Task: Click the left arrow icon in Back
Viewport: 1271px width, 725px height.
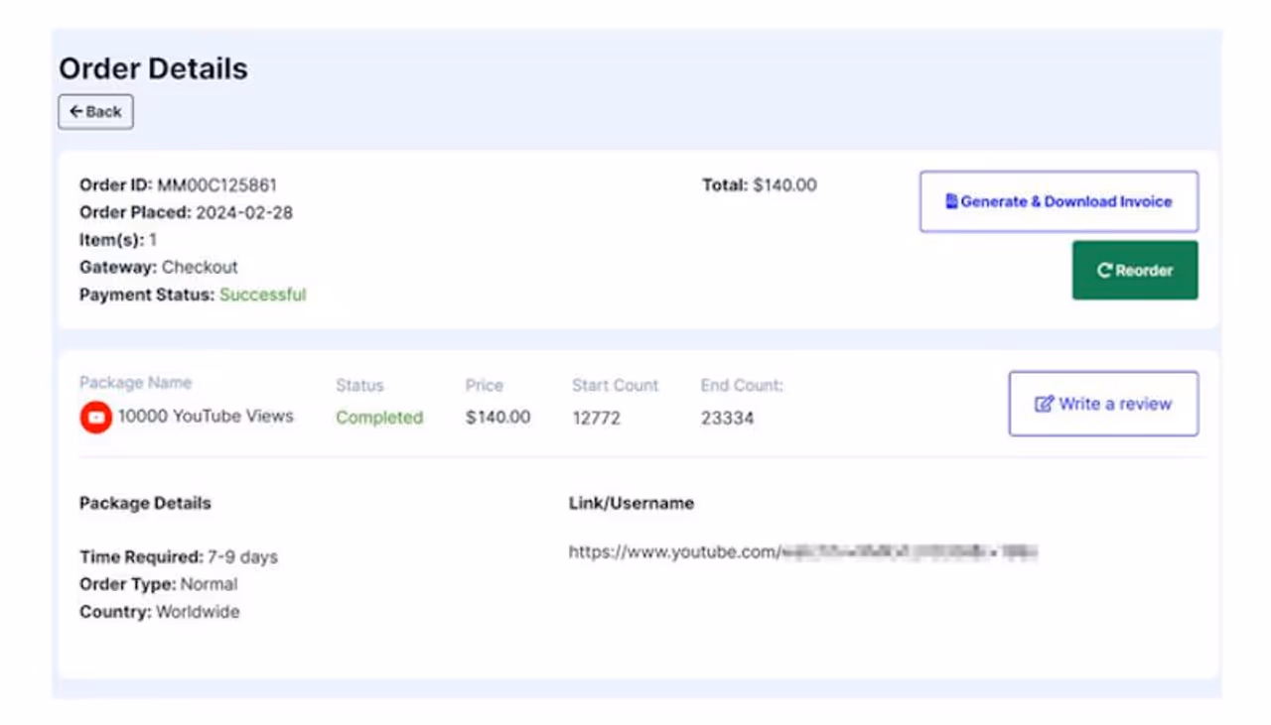Action: 75,112
